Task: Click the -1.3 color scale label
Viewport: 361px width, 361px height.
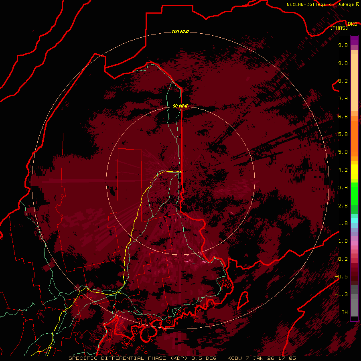Action: coord(341,294)
